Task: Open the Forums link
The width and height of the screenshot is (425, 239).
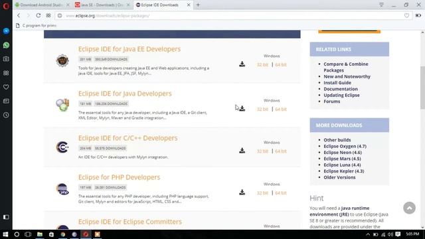Action: [x=332, y=102]
